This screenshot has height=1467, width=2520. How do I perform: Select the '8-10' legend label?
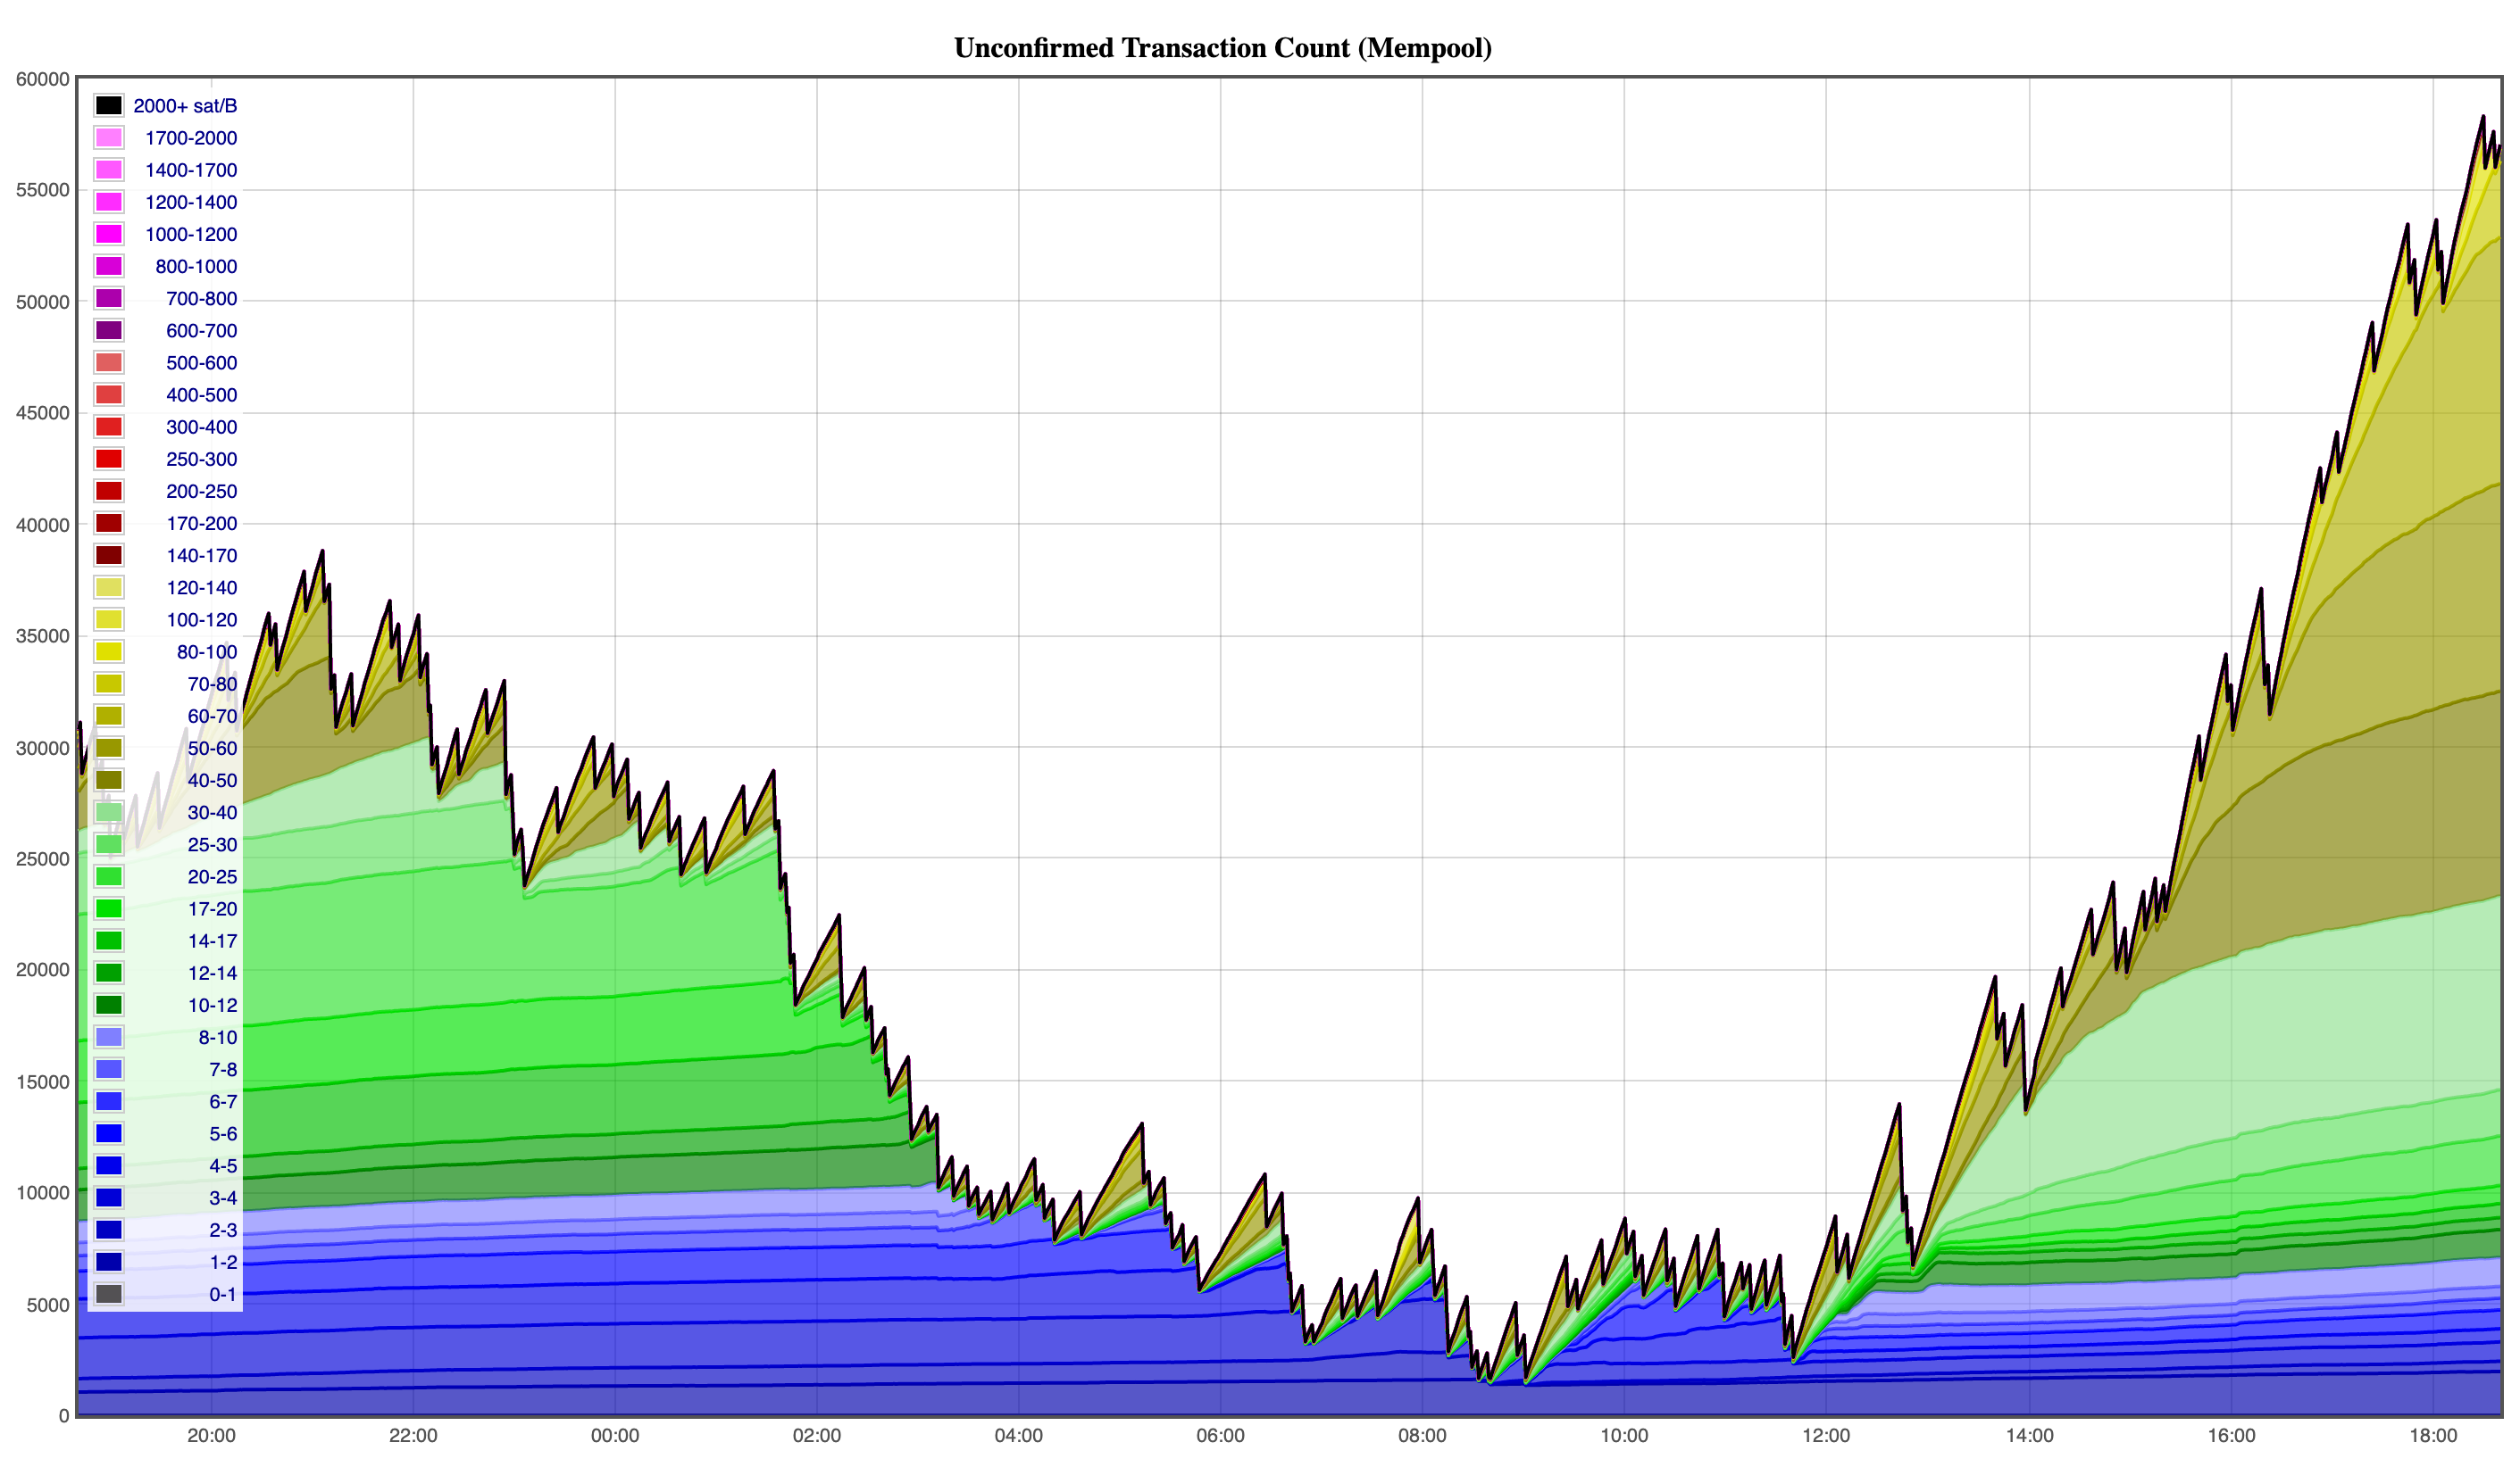coord(217,1037)
